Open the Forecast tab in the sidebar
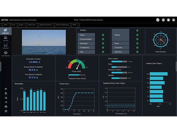The height and width of the screenshot is (133, 177). pos(6,46)
